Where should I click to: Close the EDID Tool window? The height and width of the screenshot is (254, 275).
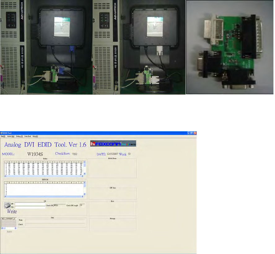[195, 133]
